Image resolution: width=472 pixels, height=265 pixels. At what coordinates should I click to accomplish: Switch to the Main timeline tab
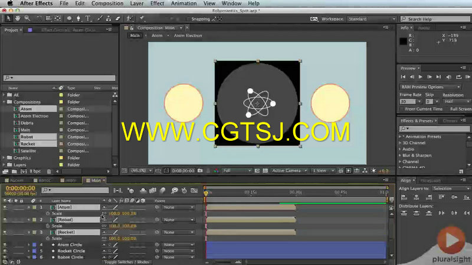(96, 180)
